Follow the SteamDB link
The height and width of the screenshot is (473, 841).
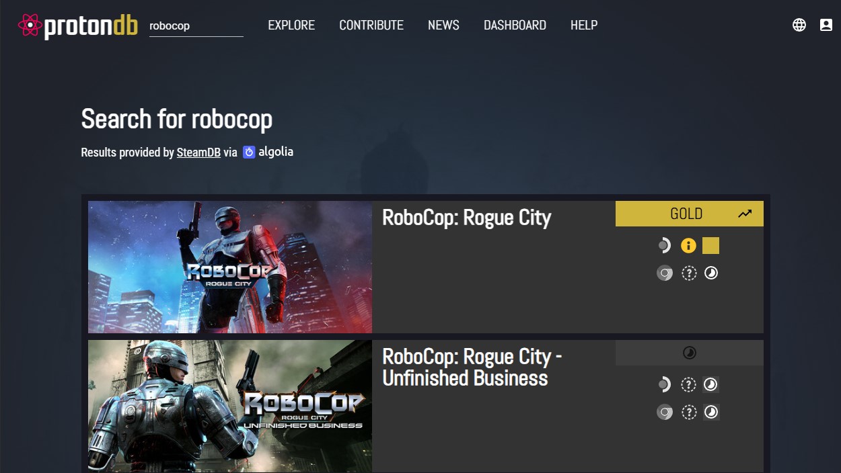point(198,153)
